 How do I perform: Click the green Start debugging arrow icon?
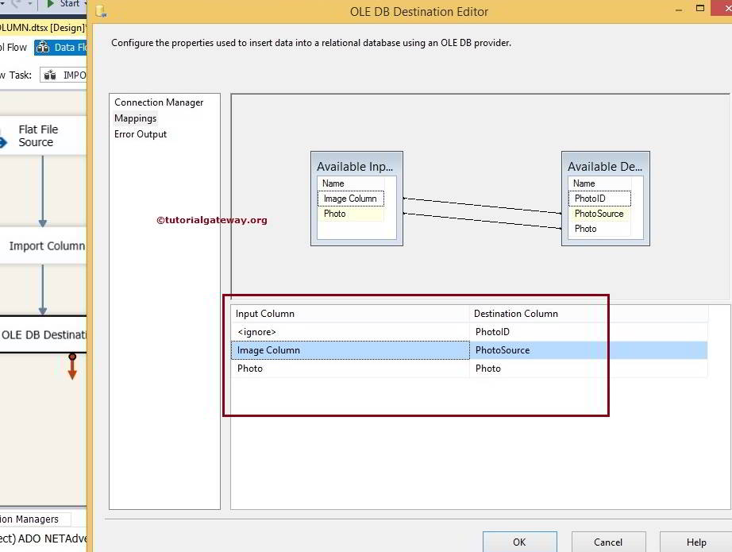point(52,4)
